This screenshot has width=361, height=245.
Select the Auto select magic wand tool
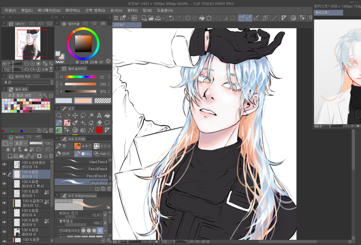pyautogui.click(x=91, y=115)
